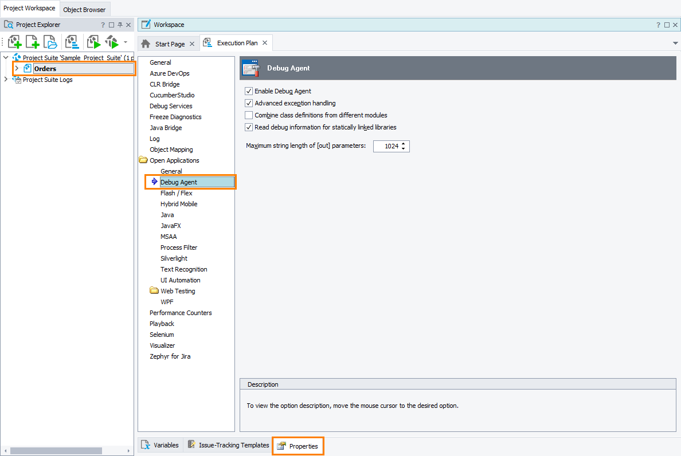Collapse the Project Suite 'Sample_Project_Suite' node

(x=6, y=57)
